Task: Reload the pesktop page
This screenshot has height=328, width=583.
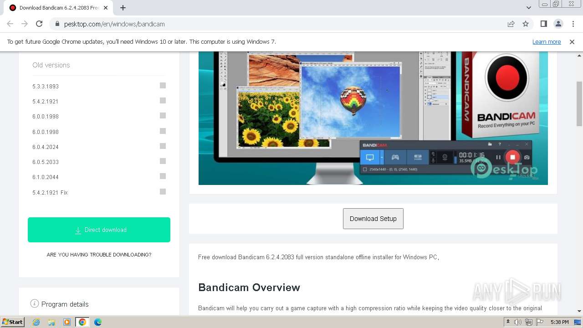Action: pyautogui.click(x=39, y=24)
